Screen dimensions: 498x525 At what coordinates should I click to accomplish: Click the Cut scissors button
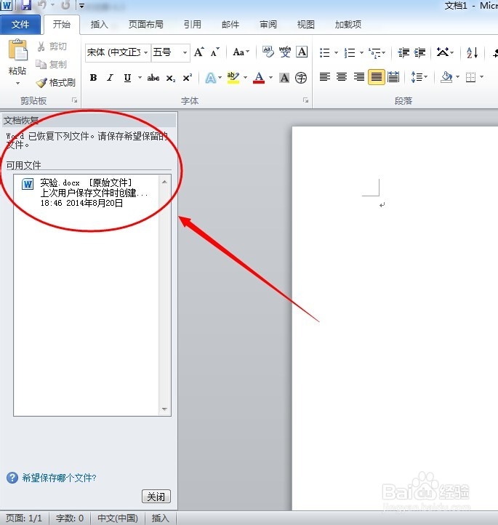point(52,47)
